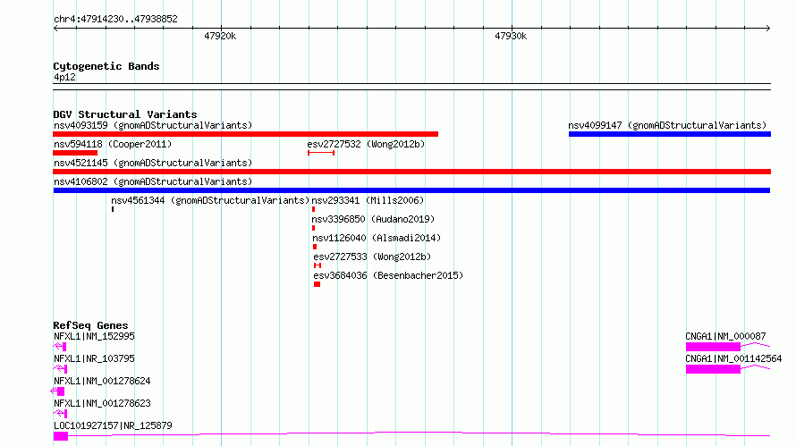Click the esv2727533 (Wong2012b) label
The width and height of the screenshot is (796, 446).
372,257
